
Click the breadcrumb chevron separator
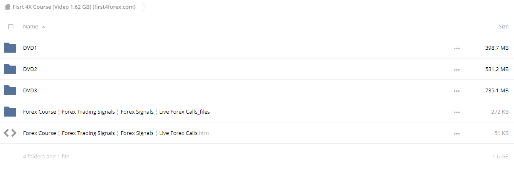tap(144, 7)
